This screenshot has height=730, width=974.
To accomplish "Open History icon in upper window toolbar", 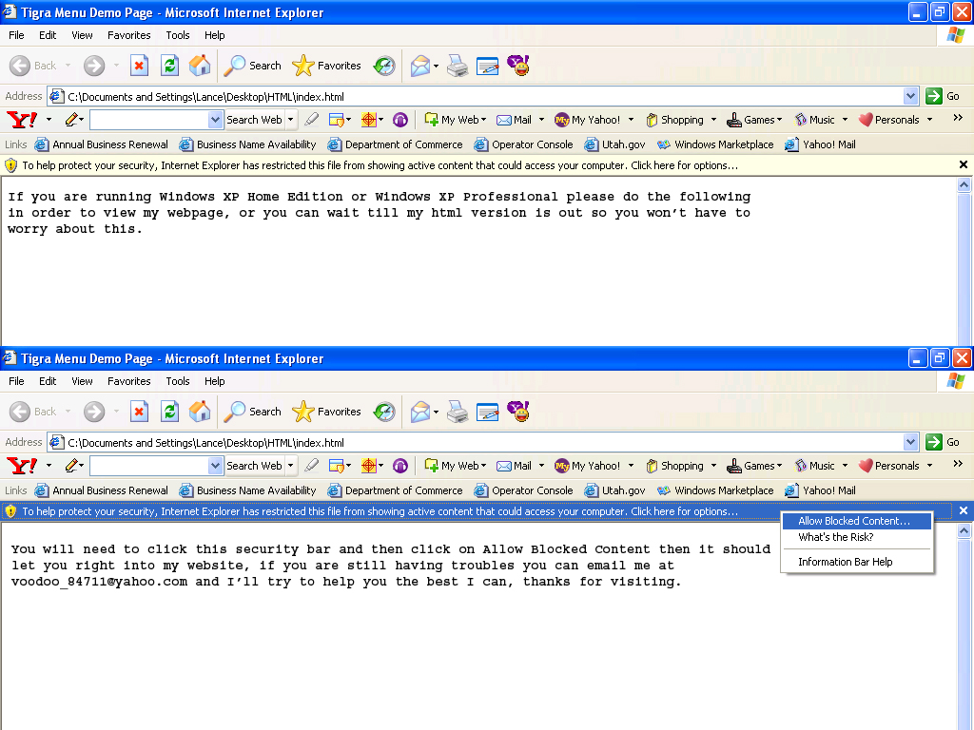I will (384, 66).
